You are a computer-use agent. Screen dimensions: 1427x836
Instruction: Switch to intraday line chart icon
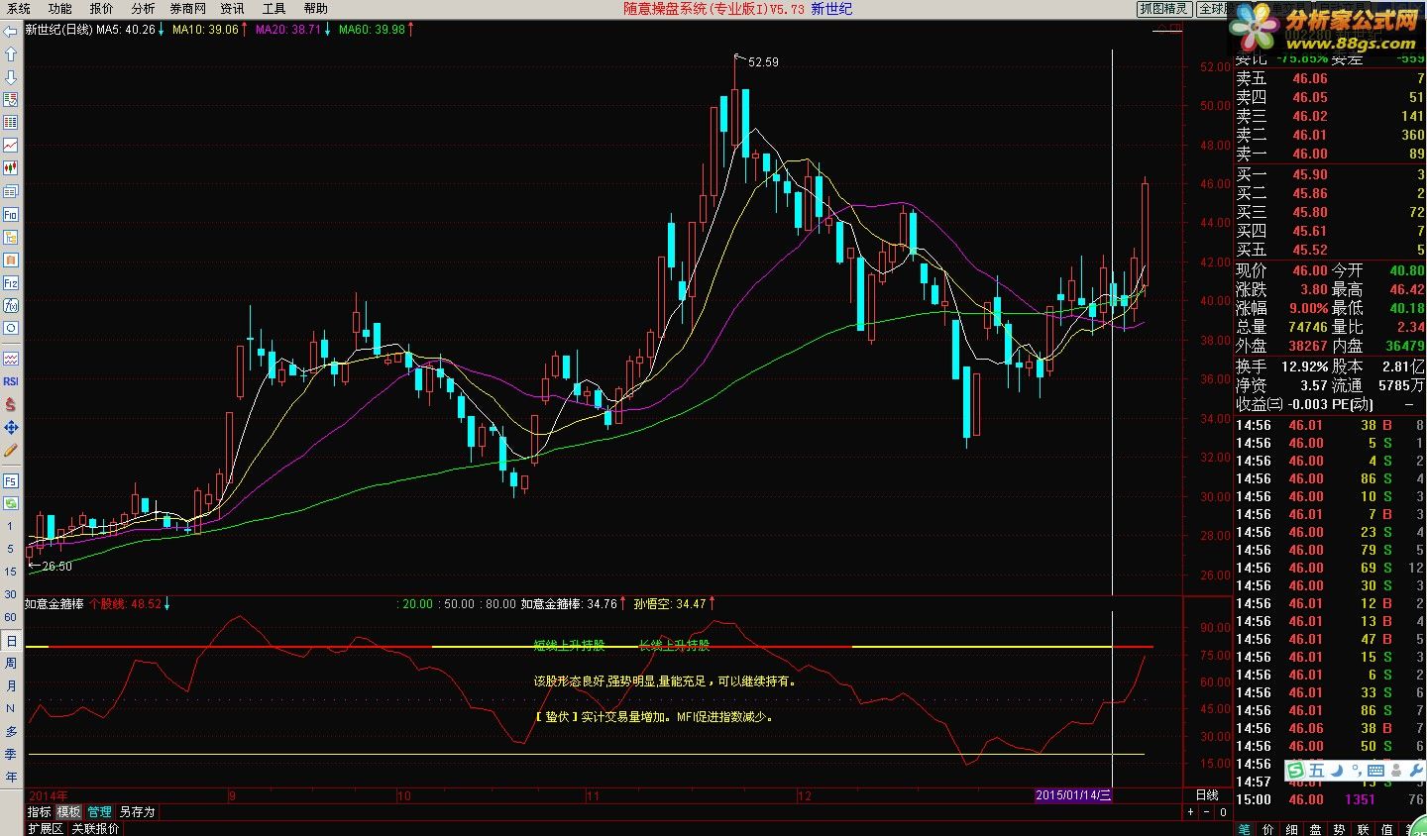click(x=11, y=146)
